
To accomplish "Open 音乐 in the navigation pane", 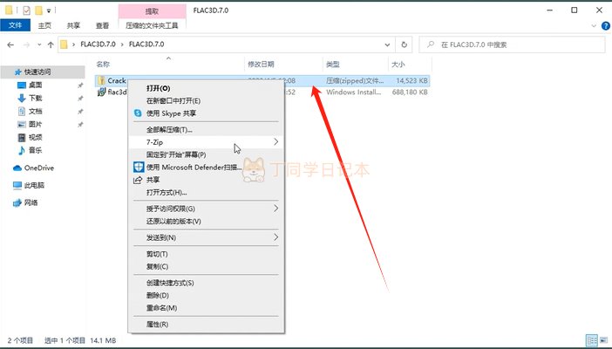I will point(35,150).
